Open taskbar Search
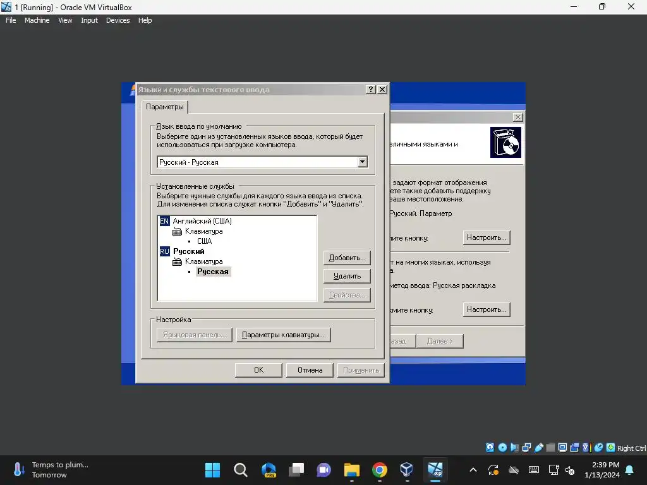Screen dimensions: 647x485 241,470
